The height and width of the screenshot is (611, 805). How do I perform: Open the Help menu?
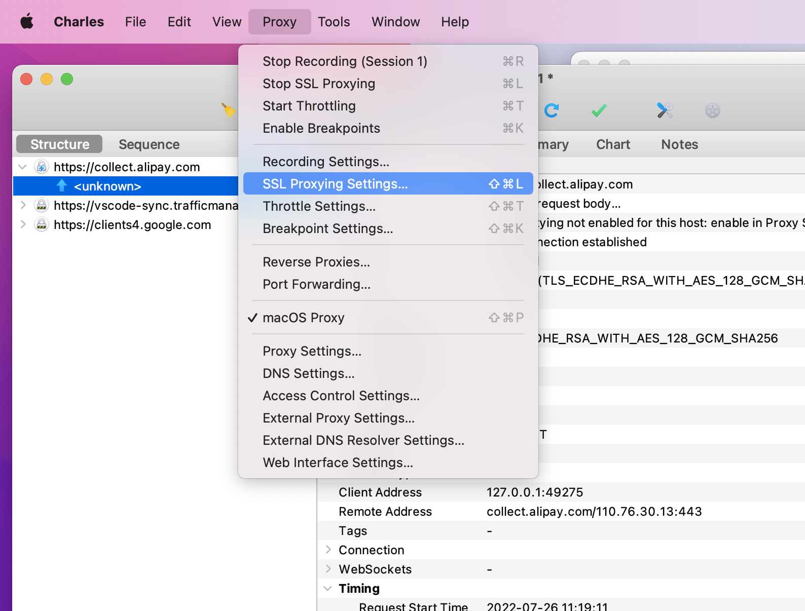(x=455, y=22)
